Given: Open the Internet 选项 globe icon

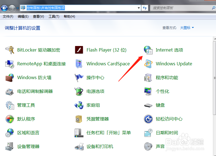Looking at the screenshot, I should point(148,50).
